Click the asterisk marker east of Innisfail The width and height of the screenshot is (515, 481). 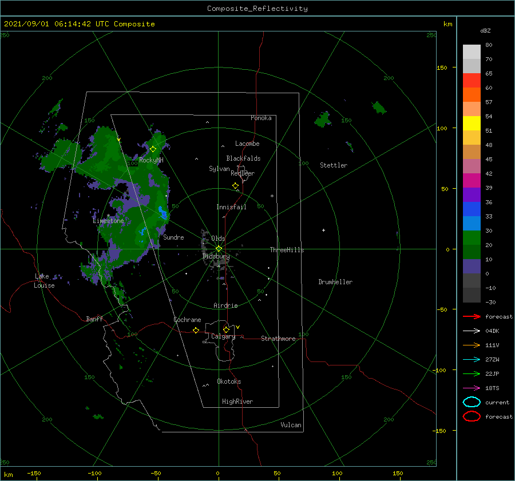pos(272,196)
